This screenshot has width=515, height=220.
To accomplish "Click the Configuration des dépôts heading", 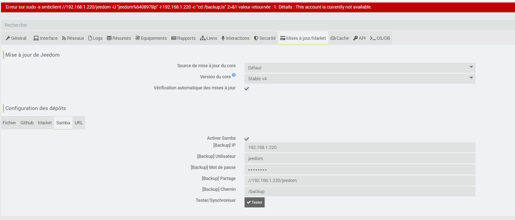I will pos(35,108).
